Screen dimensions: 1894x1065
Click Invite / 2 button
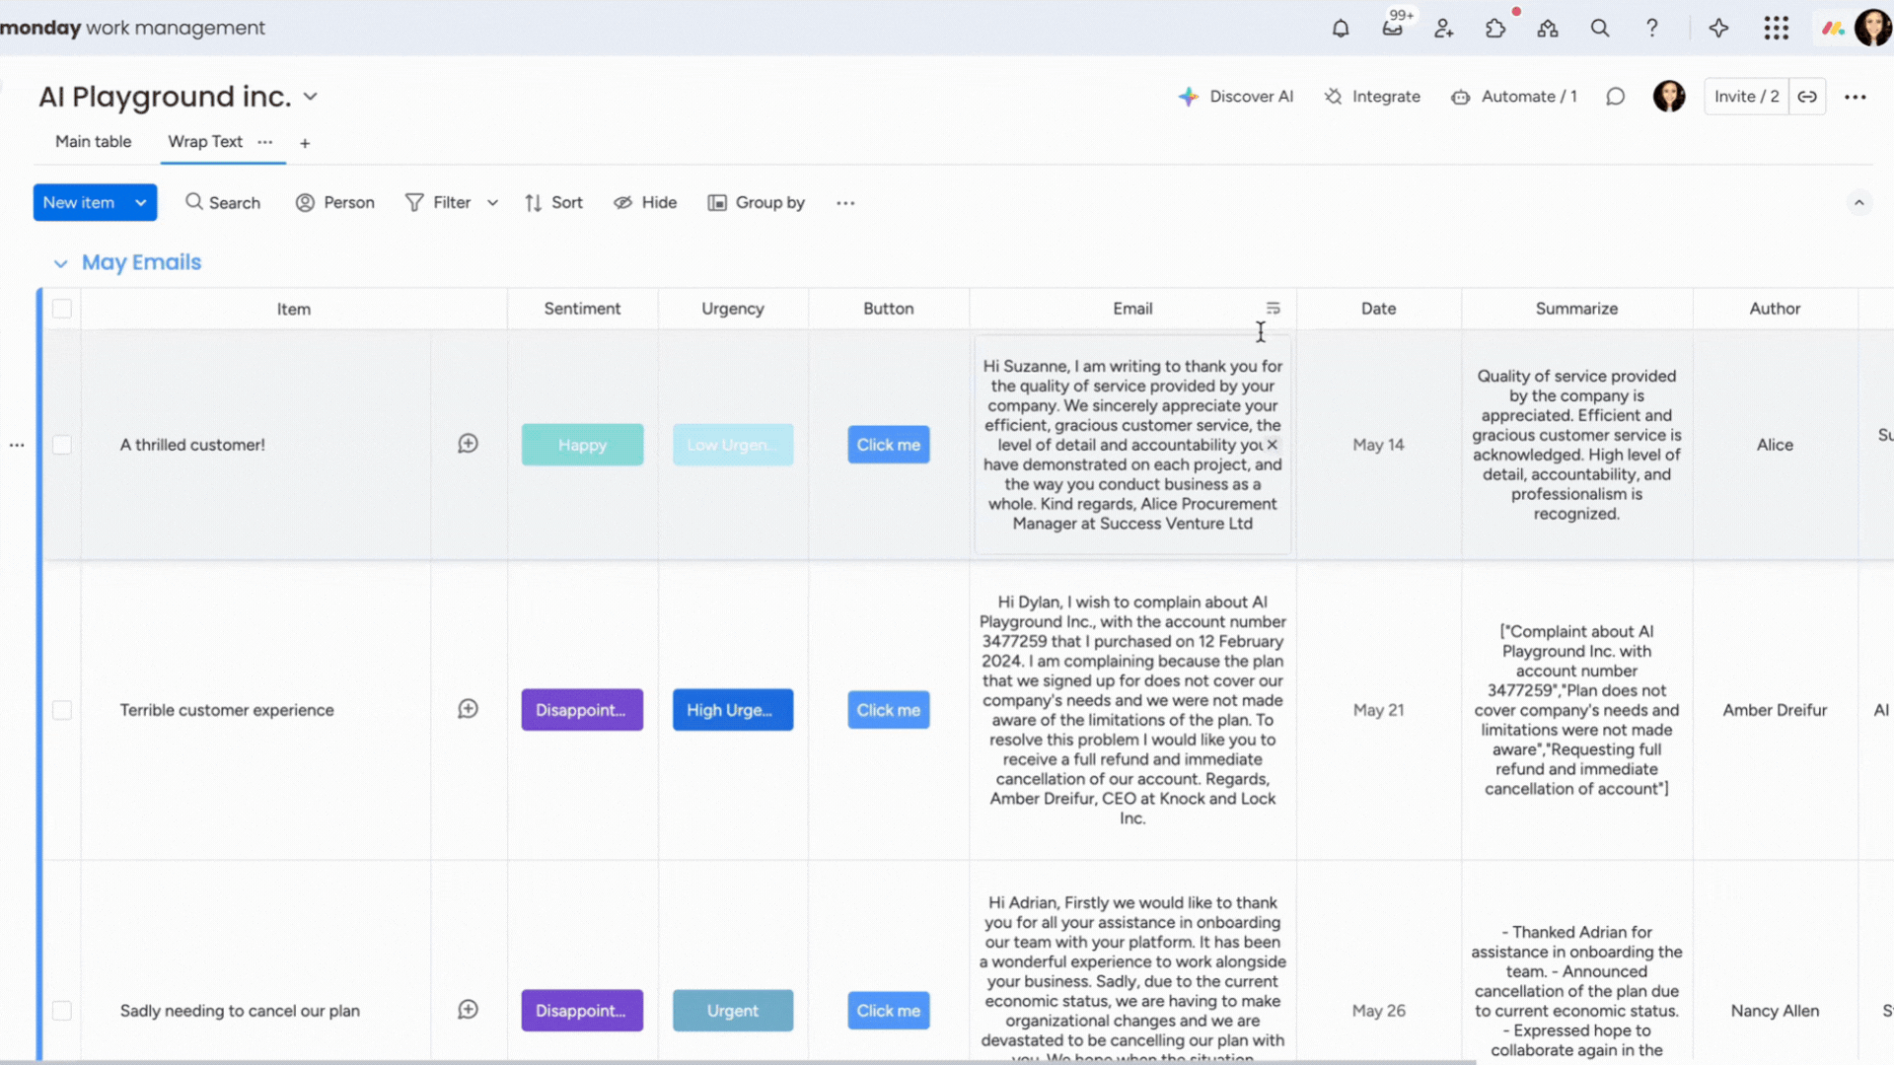1746,97
